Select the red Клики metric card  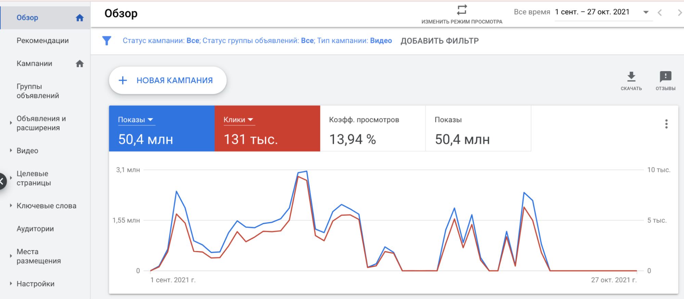267,128
